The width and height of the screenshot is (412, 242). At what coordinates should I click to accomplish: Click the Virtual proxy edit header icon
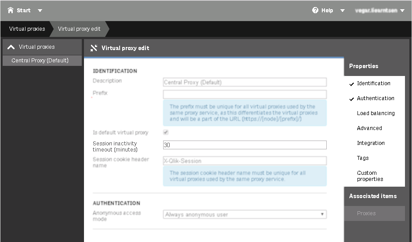click(x=94, y=48)
